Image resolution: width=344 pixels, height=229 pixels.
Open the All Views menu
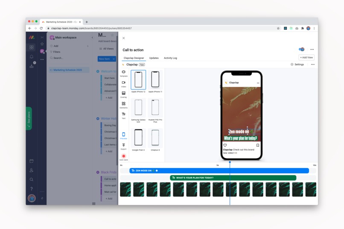(106, 49)
